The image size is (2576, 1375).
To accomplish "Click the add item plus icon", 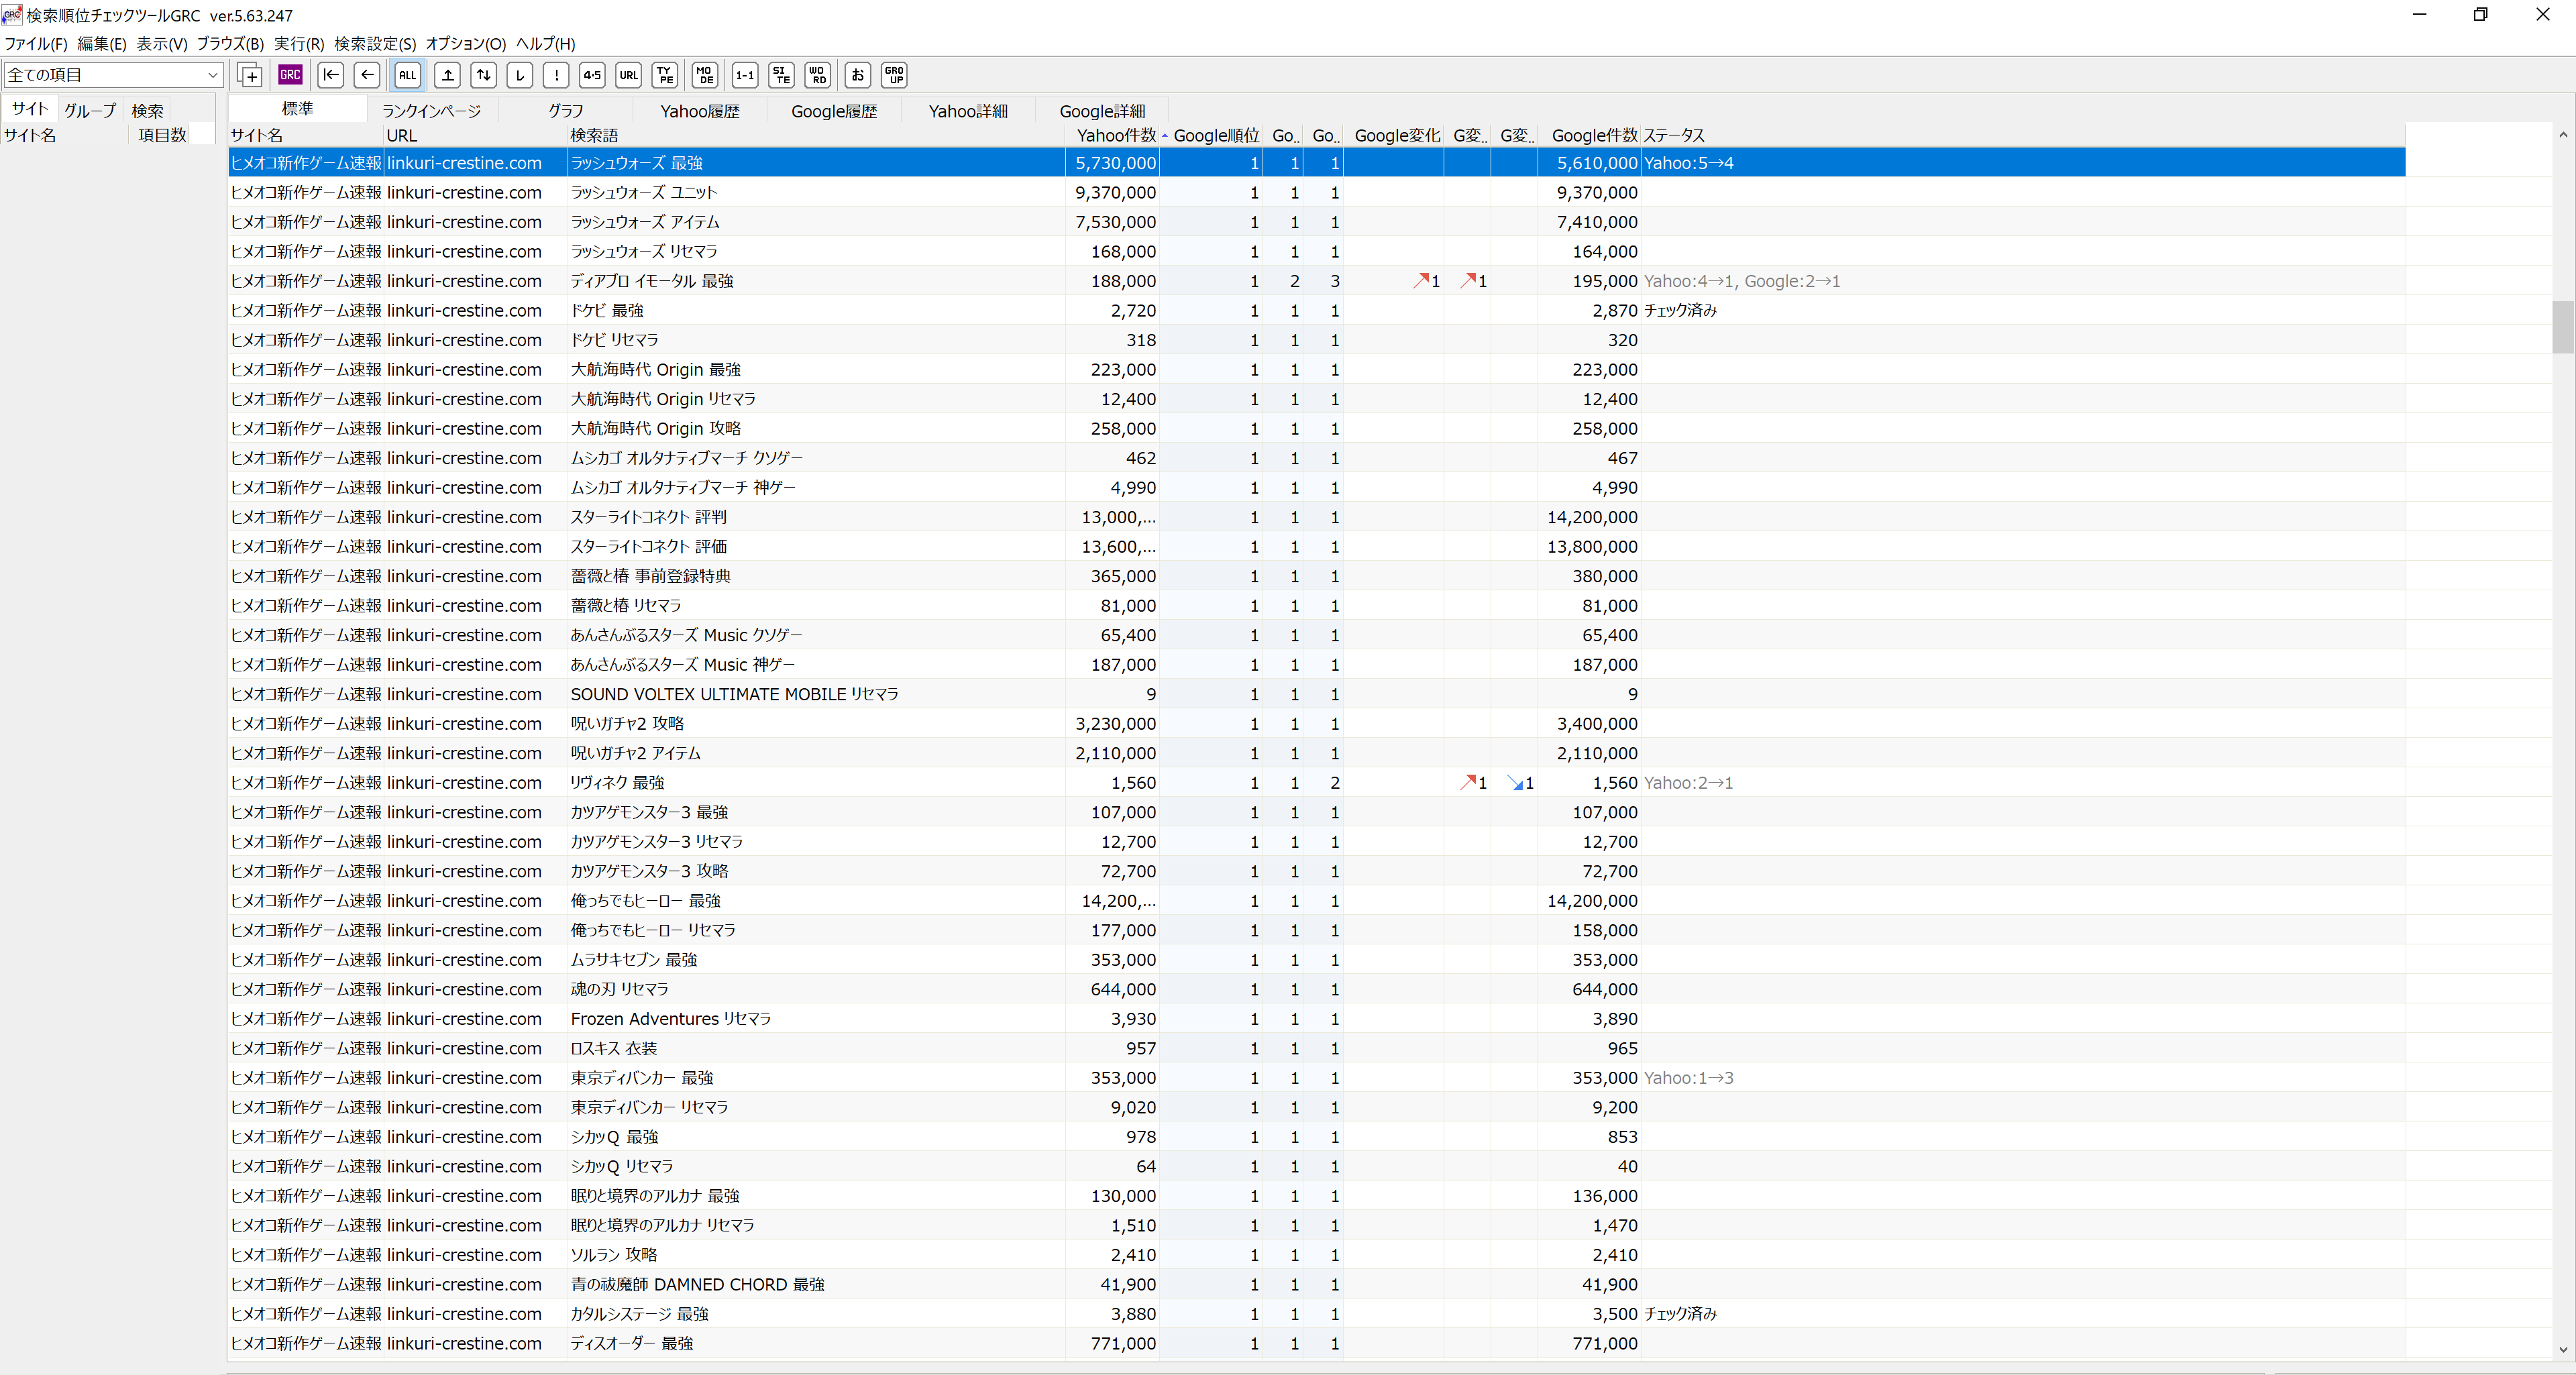I will click(250, 75).
